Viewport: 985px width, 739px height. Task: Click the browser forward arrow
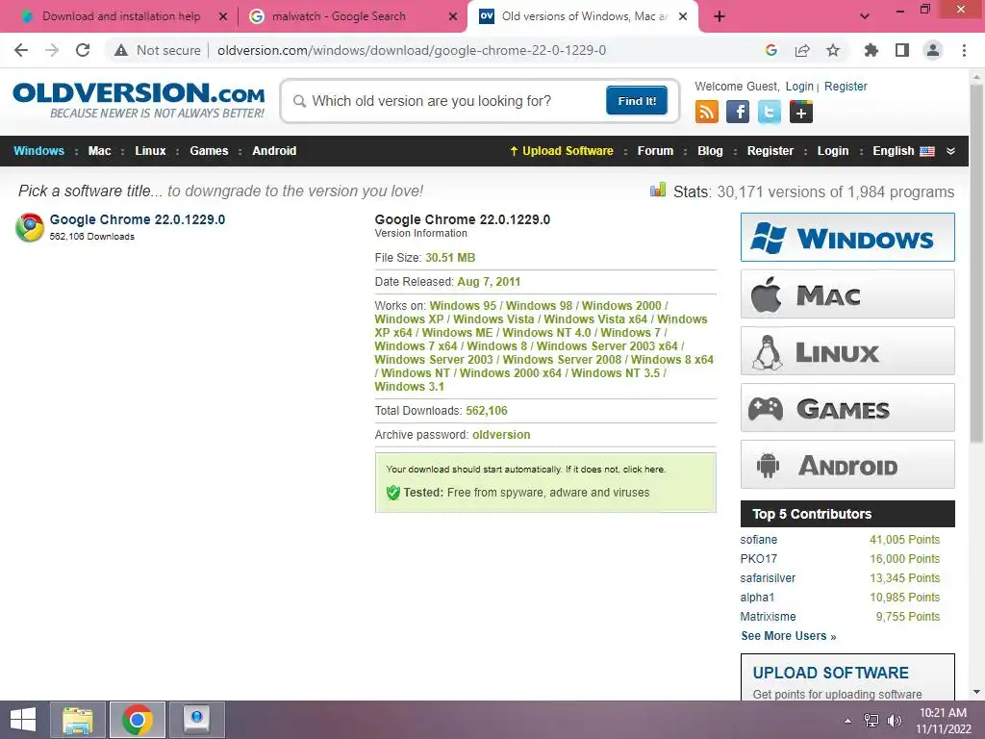point(52,50)
